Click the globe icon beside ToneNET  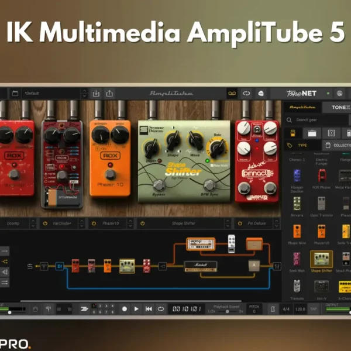coord(339,94)
